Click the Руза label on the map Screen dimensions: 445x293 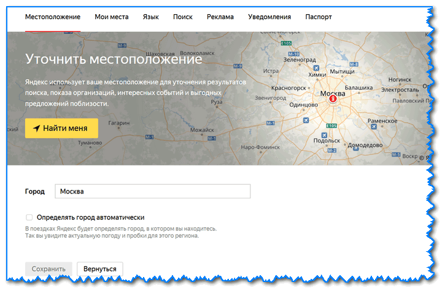[217, 102]
